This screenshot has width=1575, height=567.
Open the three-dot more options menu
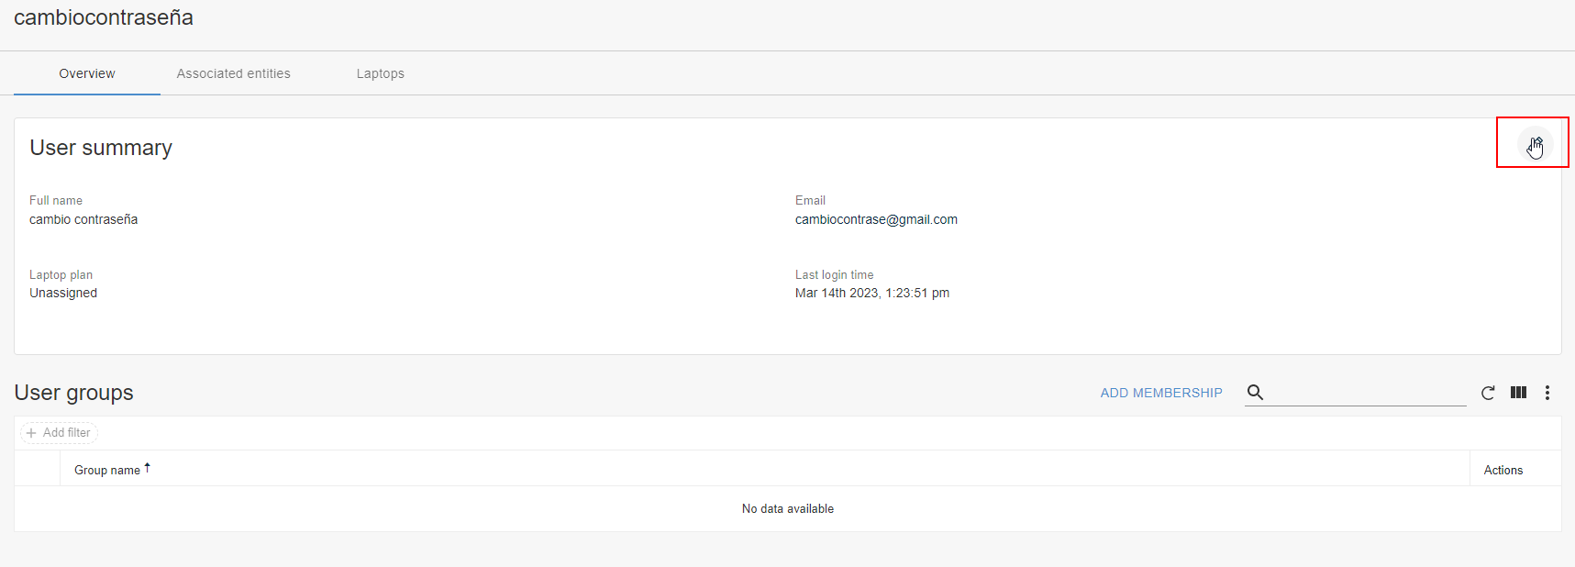1547,393
